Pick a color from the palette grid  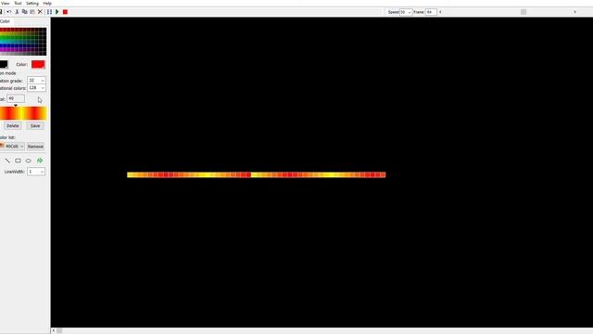(x=23, y=41)
